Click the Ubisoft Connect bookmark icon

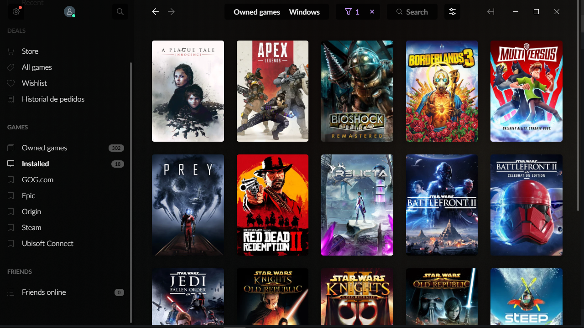point(11,243)
